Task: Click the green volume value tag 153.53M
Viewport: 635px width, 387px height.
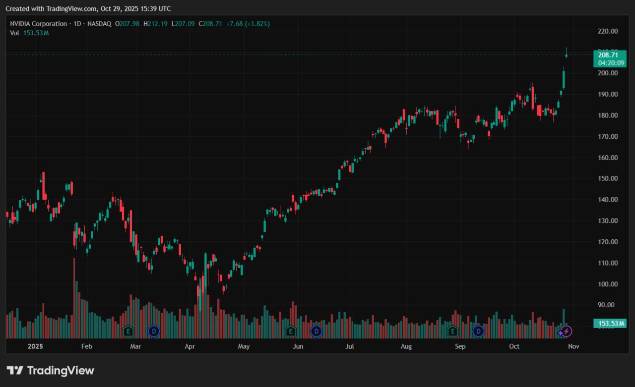Action: click(610, 324)
